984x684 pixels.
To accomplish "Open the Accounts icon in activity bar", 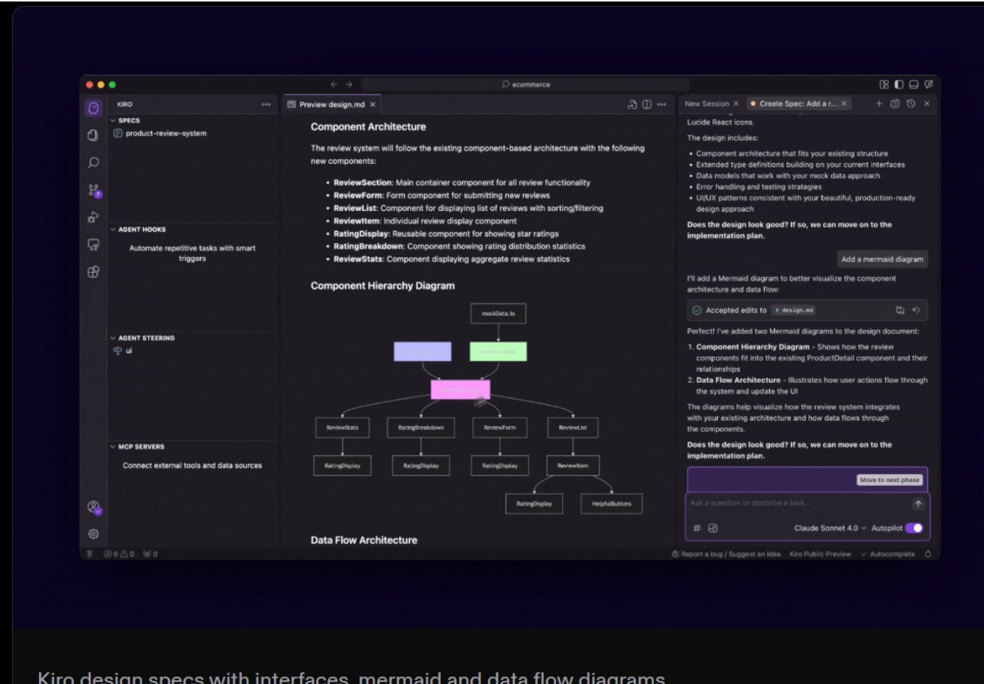I will click(94, 508).
